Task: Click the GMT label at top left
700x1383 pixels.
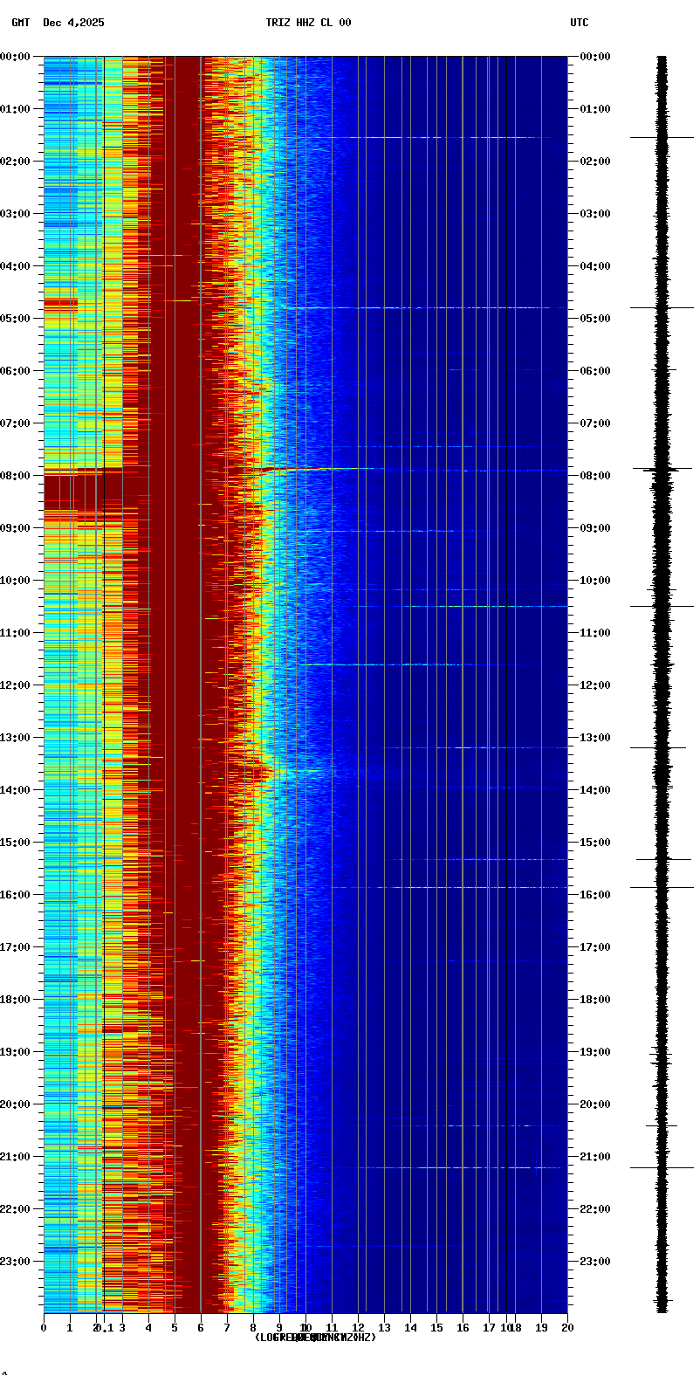Action: point(20,23)
